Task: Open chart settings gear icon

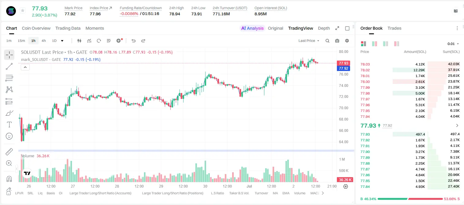Action: coord(347,41)
